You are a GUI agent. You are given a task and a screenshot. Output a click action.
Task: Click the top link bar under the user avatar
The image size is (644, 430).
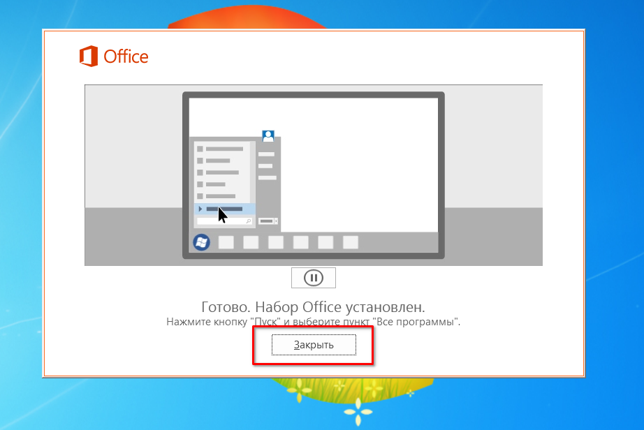[x=265, y=154]
